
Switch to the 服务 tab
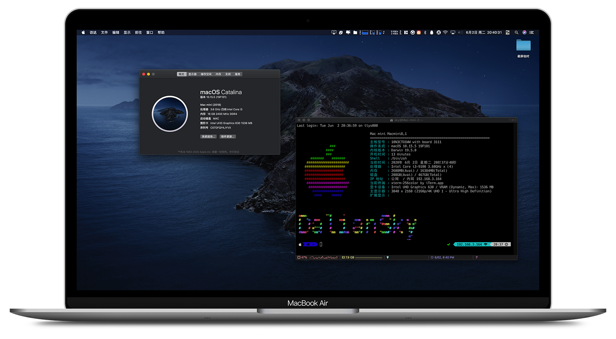click(x=238, y=74)
